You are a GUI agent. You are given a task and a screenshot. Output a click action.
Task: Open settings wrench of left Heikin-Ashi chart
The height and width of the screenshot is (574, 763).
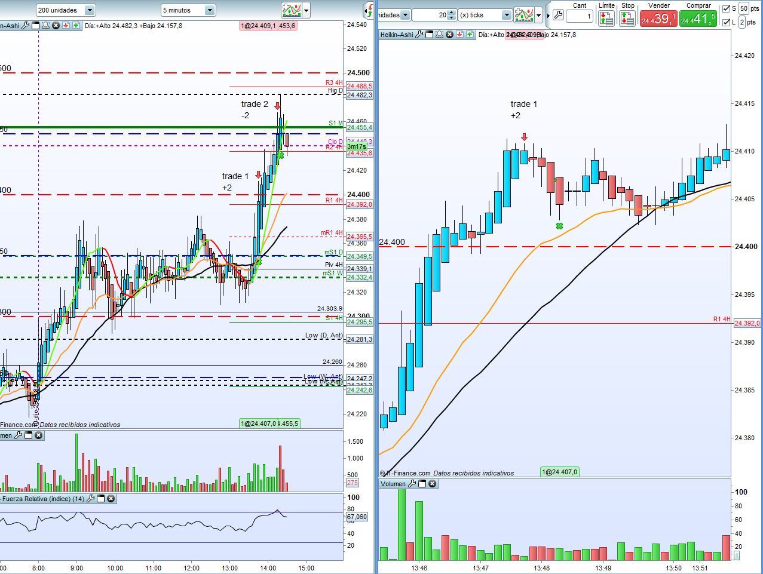[x=25, y=26]
